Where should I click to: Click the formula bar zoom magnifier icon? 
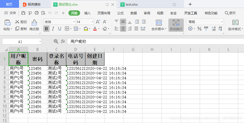56,41
